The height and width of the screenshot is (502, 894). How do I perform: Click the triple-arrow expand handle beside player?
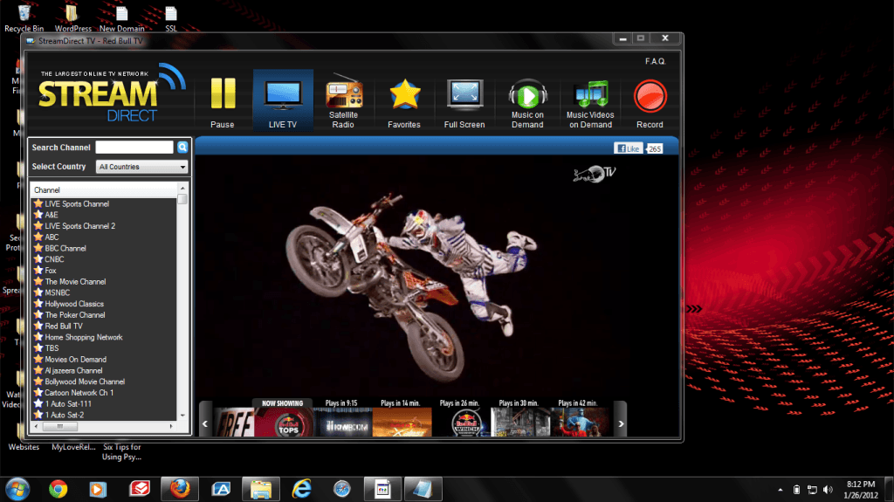click(x=694, y=309)
